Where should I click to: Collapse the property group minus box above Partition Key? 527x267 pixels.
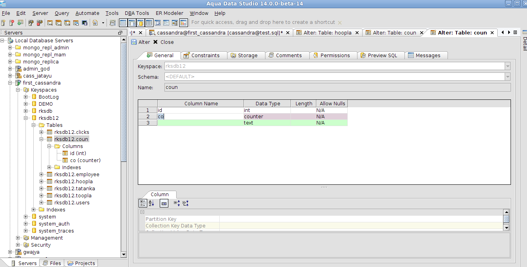[x=143, y=212]
